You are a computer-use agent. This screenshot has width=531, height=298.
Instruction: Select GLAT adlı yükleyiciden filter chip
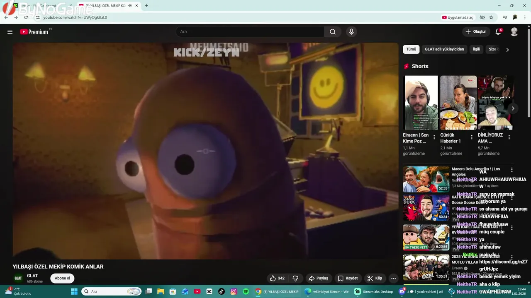click(444, 49)
